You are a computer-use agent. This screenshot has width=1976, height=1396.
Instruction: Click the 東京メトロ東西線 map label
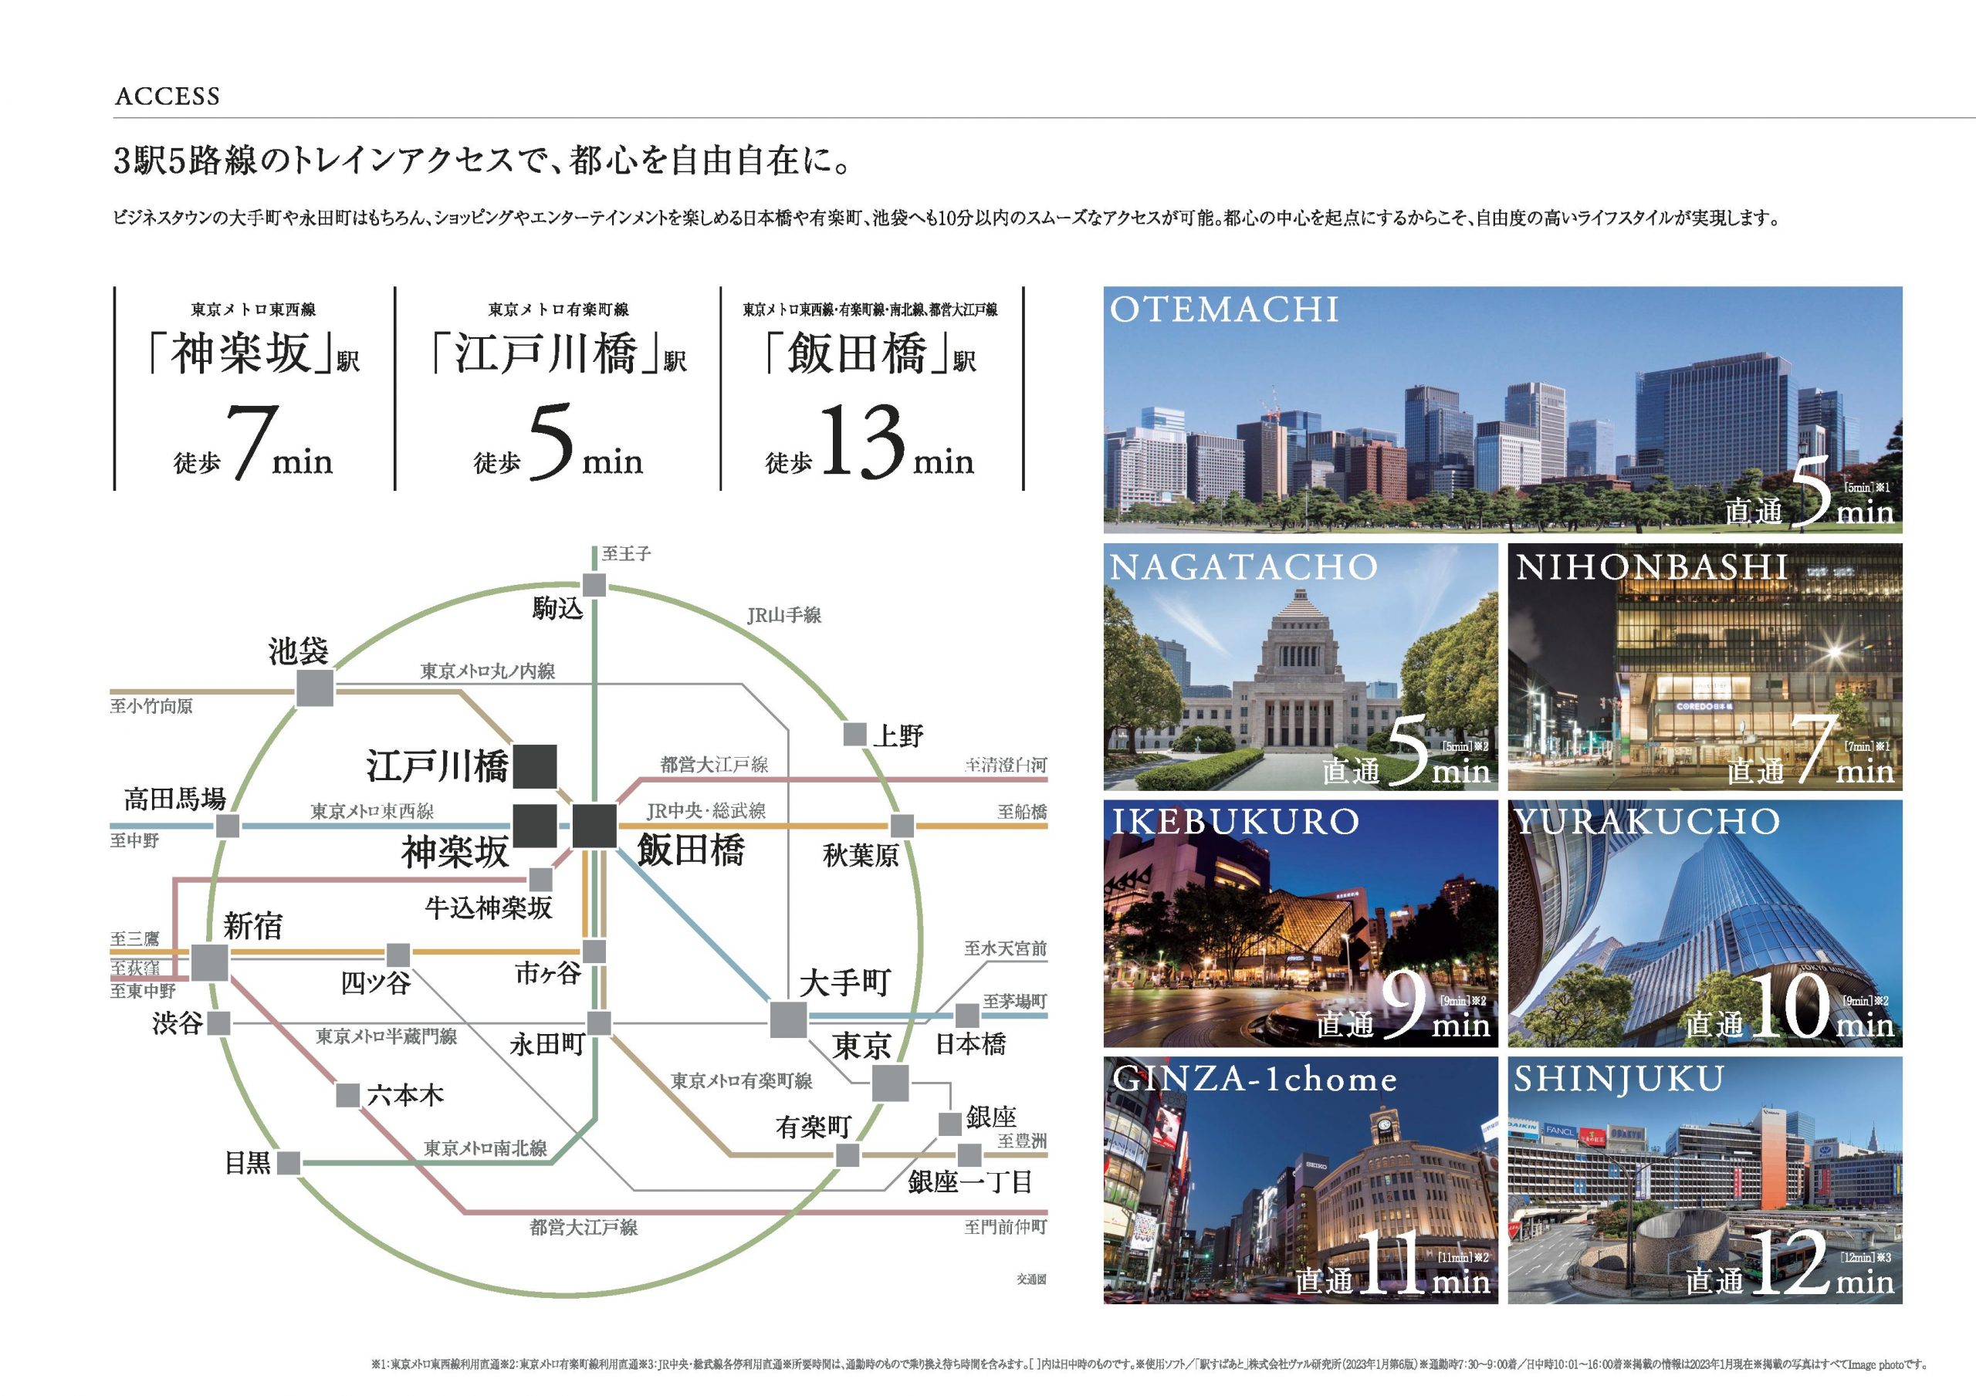click(372, 811)
